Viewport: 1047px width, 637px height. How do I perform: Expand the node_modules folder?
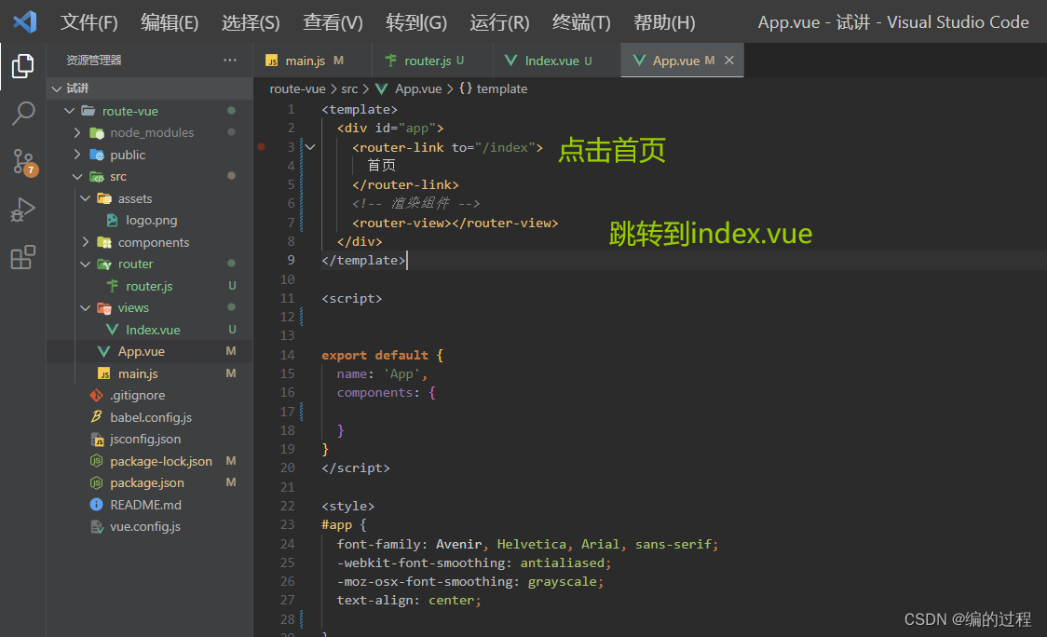(x=77, y=132)
